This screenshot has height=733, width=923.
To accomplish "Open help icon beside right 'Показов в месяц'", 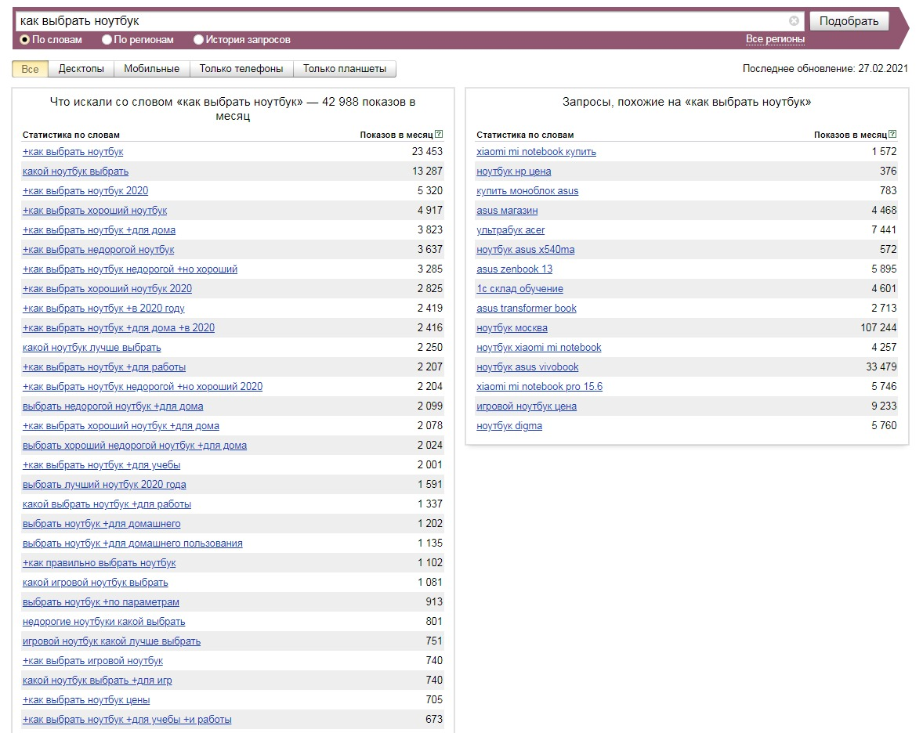I will click(892, 134).
